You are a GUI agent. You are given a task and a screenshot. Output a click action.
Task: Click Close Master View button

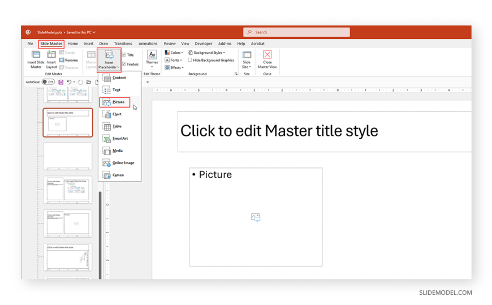coord(267,59)
